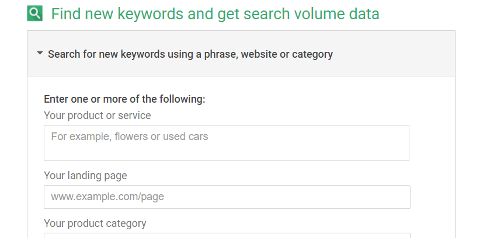The width and height of the screenshot is (497, 238).
Task: Focus the 'Your product or service' text box
Action: click(227, 143)
